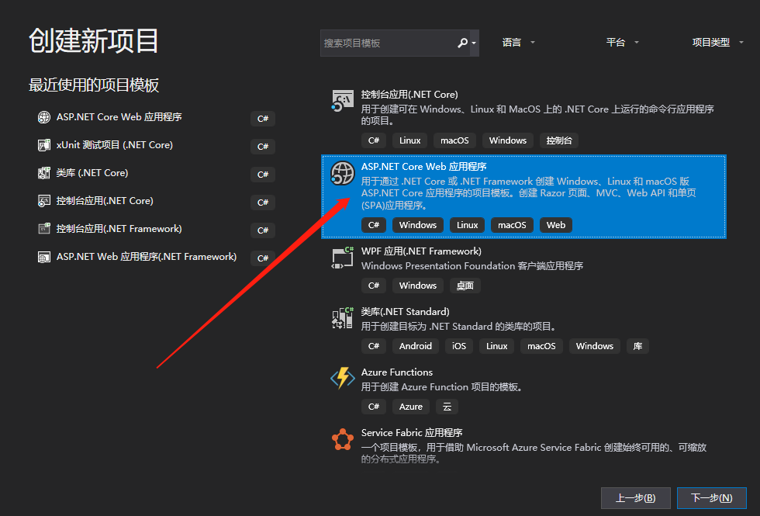Screen dimensions: 760x516
Task: Choose the 控制台应用(.NET Core) template title
Action: (409, 95)
